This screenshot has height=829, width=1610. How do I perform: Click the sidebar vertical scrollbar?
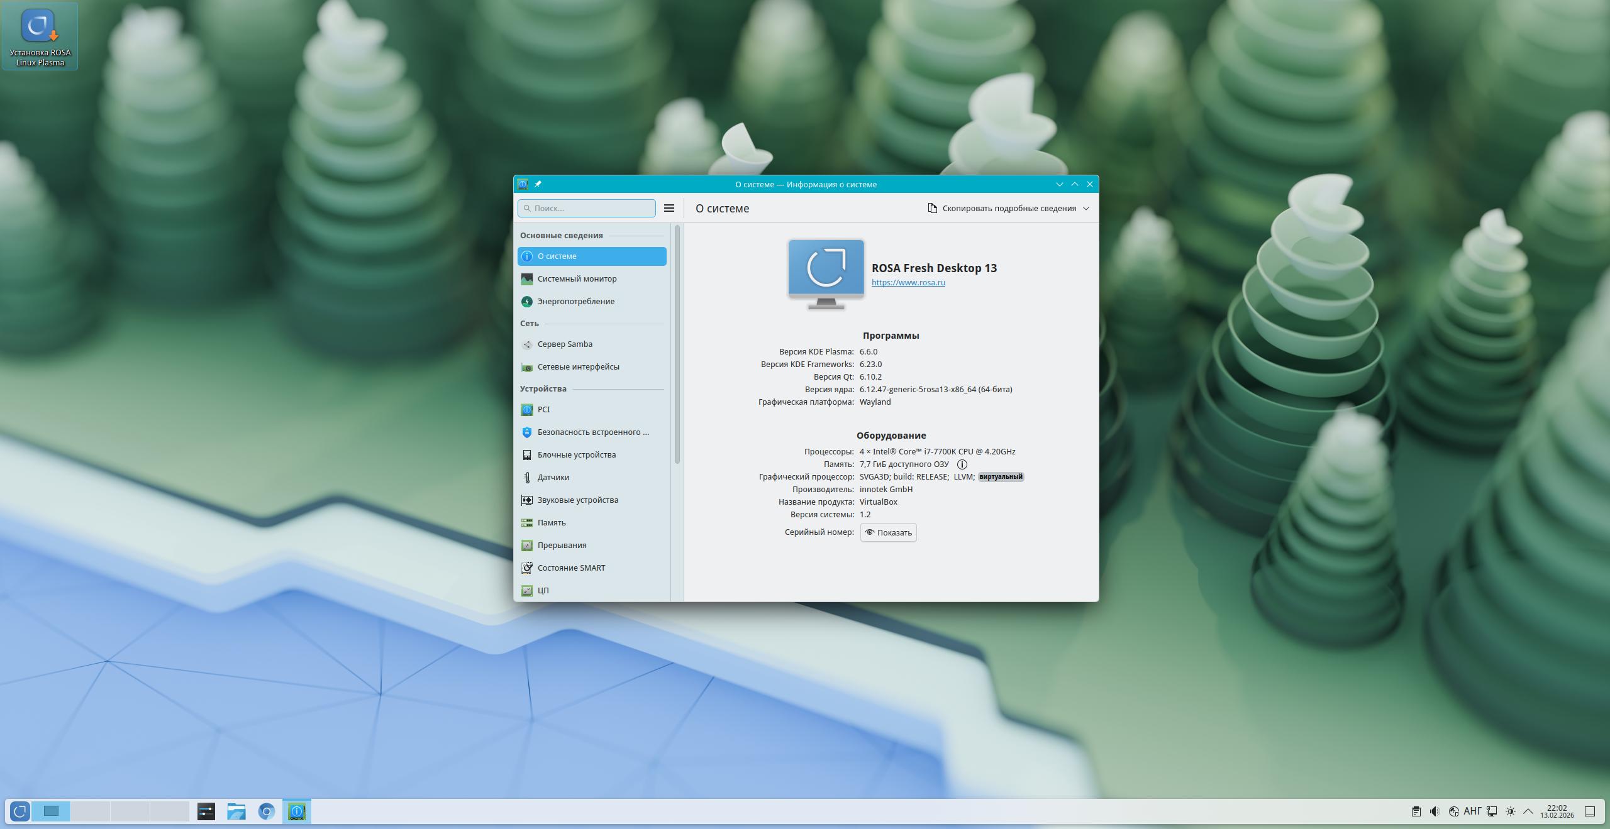click(x=677, y=344)
